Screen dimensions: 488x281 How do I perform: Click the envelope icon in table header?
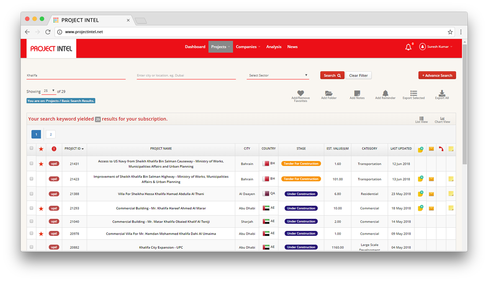[x=431, y=149]
